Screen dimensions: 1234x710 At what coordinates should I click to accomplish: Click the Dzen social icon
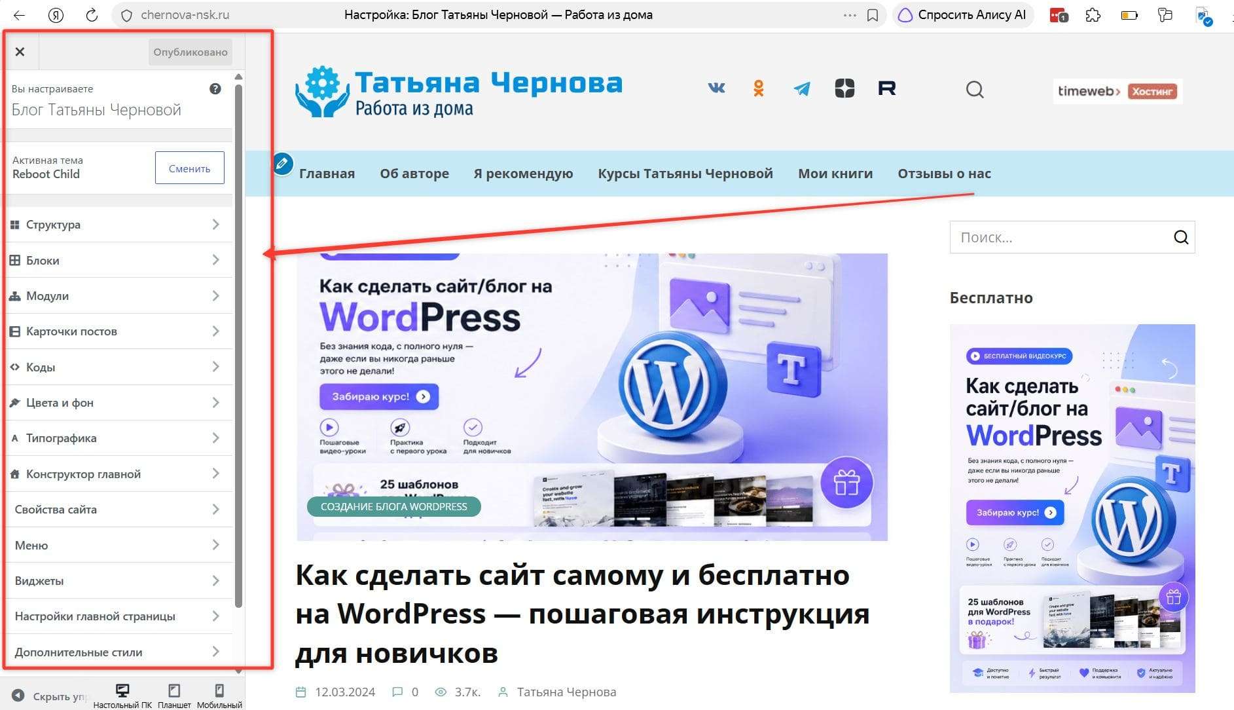[x=844, y=88]
